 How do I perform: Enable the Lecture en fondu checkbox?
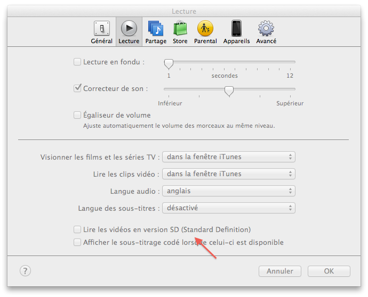coord(77,62)
